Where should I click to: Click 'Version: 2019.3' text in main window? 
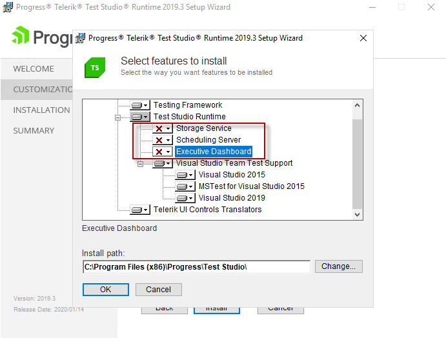coord(34,299)
